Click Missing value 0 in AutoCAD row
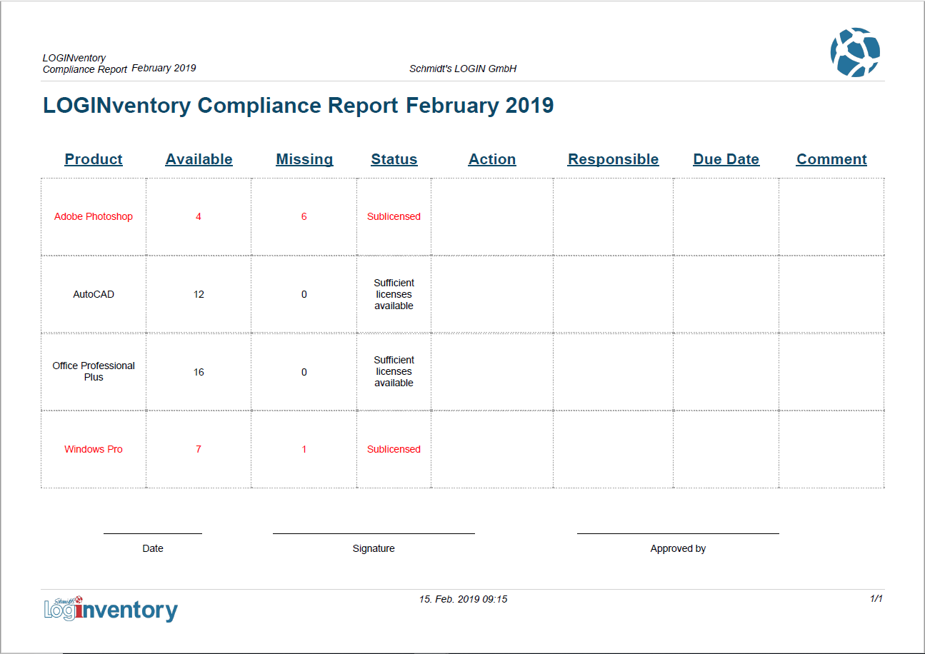The width and height of the screenshot is (925, 654). coord(304,294)
